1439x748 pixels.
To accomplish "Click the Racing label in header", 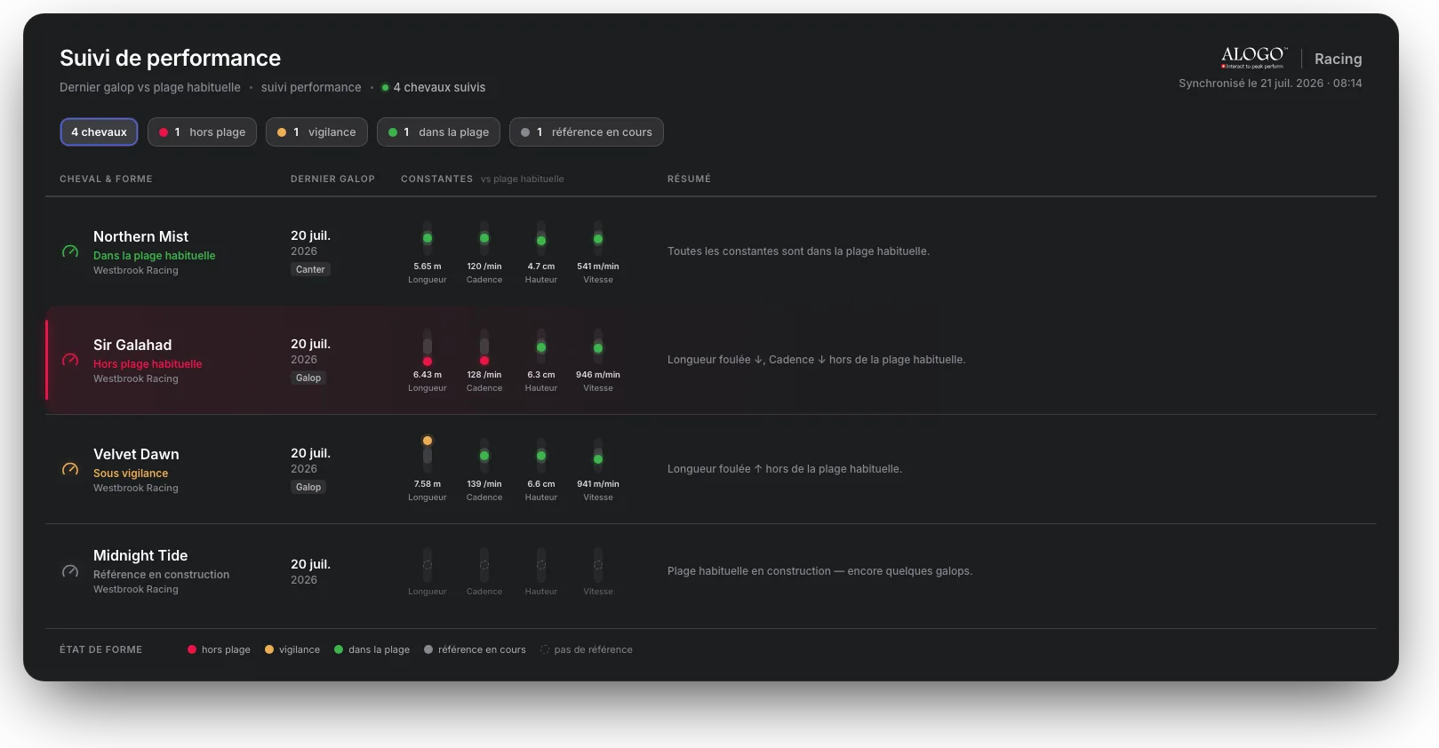I will point(1338,59).
